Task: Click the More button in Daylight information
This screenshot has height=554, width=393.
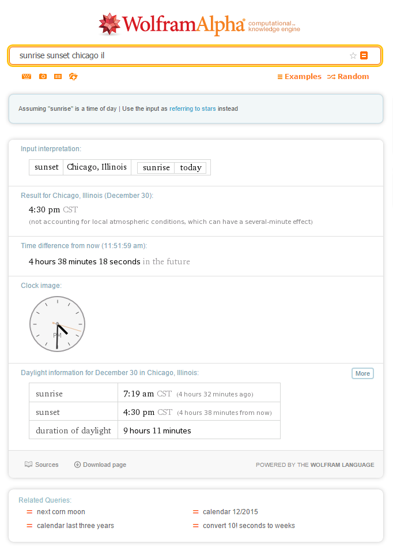Action: pyautogui.click(x=362, y=373)
